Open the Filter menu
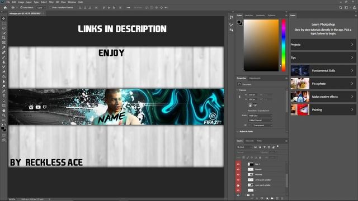 (x=51, y=2)
